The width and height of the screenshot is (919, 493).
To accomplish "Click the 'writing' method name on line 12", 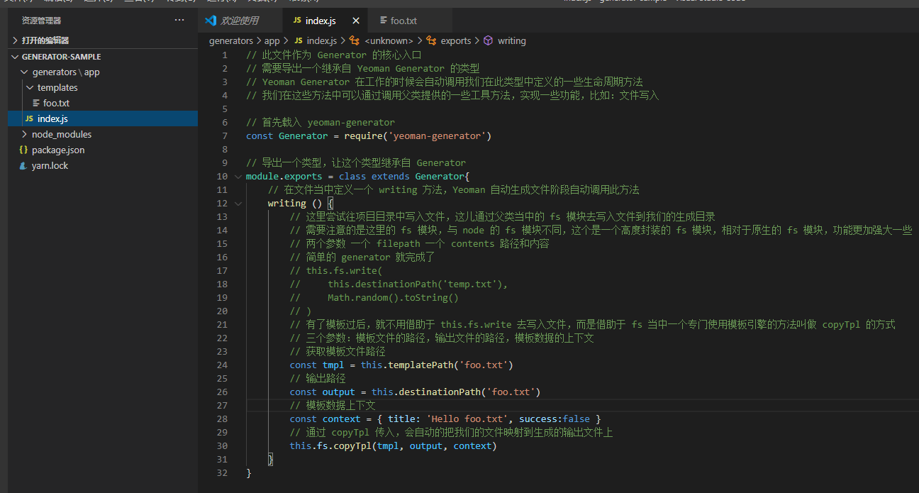I will (x=287, y=203).
